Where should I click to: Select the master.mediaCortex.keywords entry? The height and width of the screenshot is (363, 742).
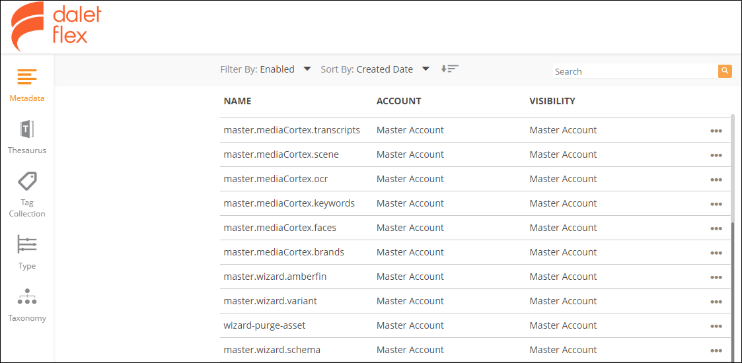[289, 203]
